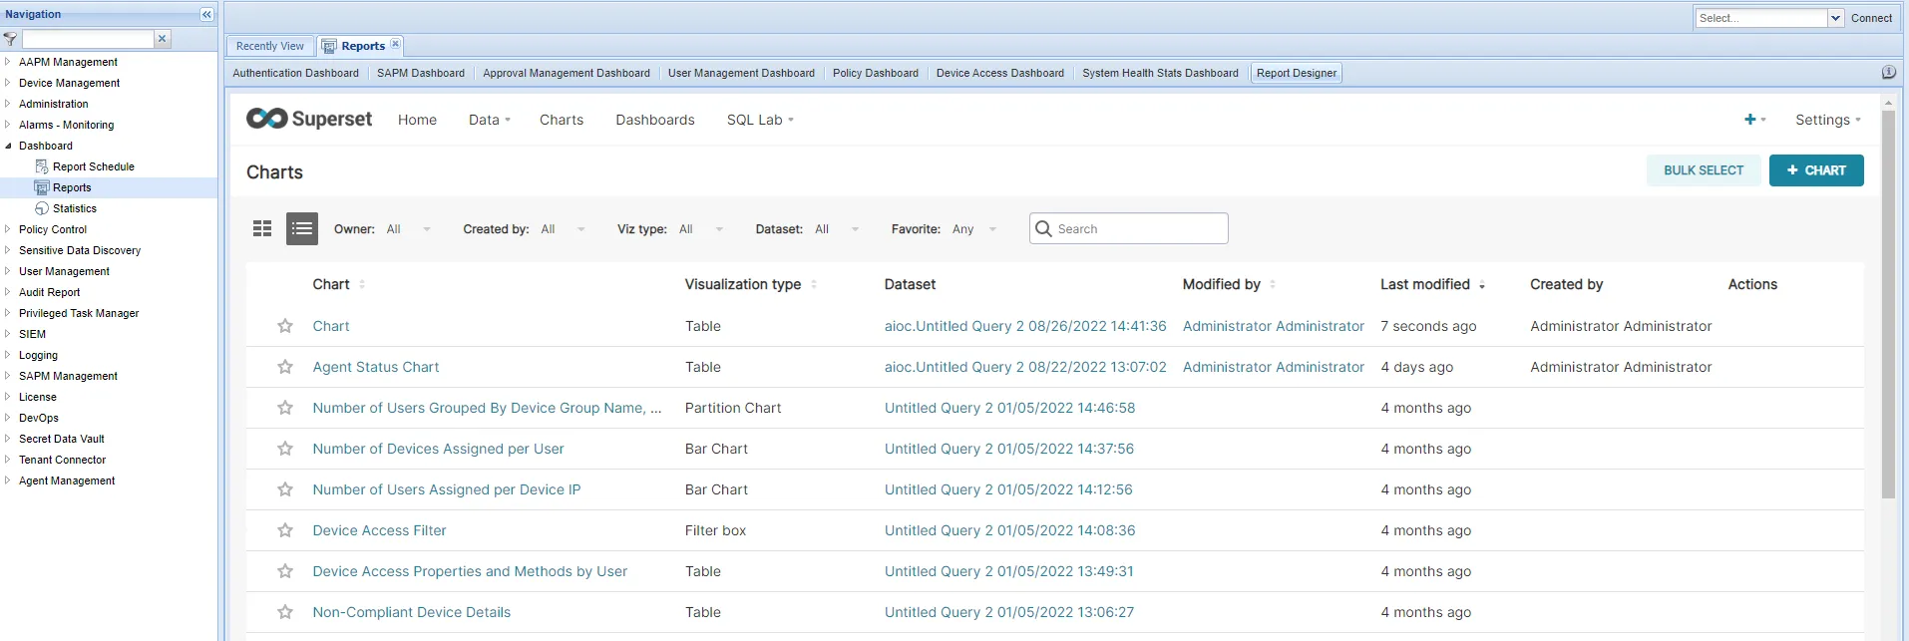
Task: Open the Favorite filter dropdown
Action: [x=974, y=229]
